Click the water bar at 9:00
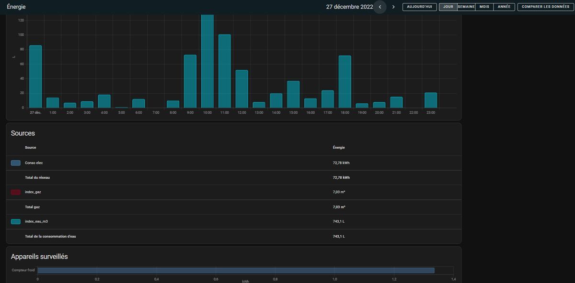Image resolution: width=575 pixels, height=283 pixels. pos(190,81)
